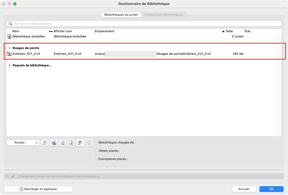
Task: Click the Chargement réussi status message
Action: (x=59, y=176)
